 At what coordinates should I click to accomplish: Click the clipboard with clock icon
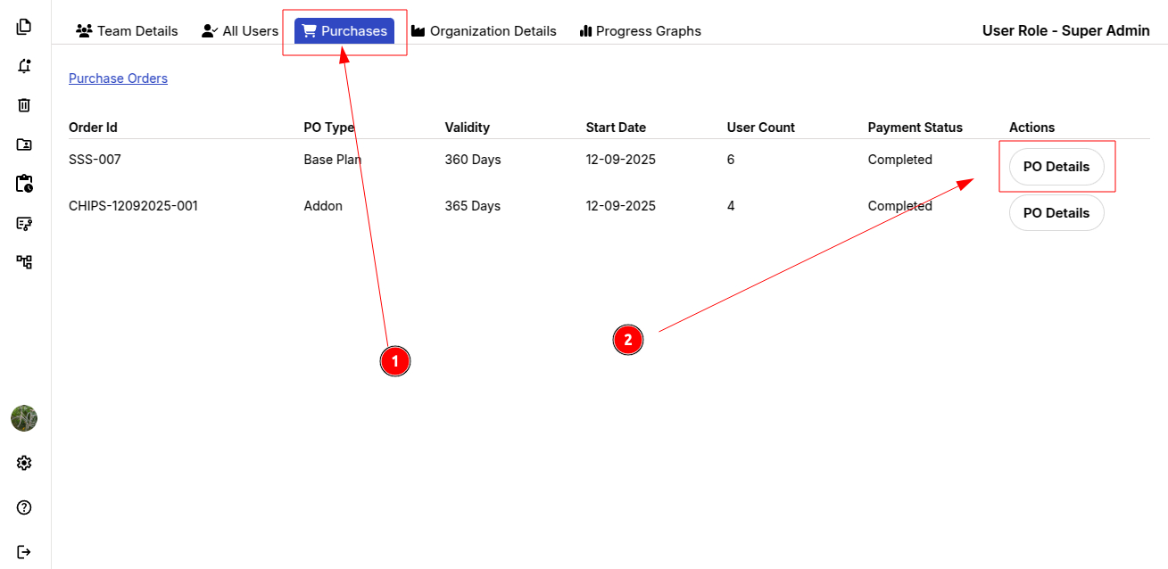pos(24,184)
